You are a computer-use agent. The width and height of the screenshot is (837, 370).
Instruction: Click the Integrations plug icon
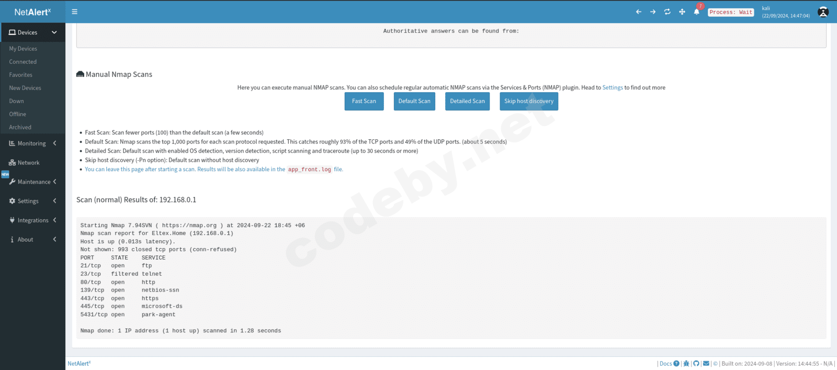pos(12,220)
